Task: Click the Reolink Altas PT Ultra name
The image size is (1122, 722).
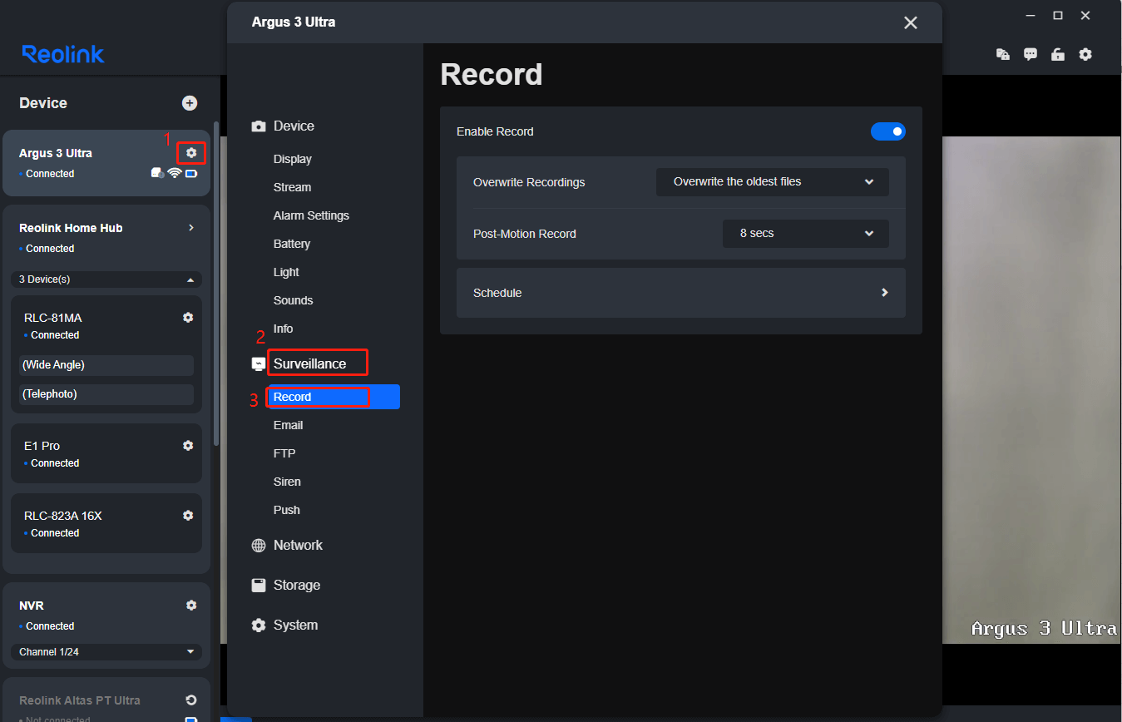Action: tap(80, 700)
